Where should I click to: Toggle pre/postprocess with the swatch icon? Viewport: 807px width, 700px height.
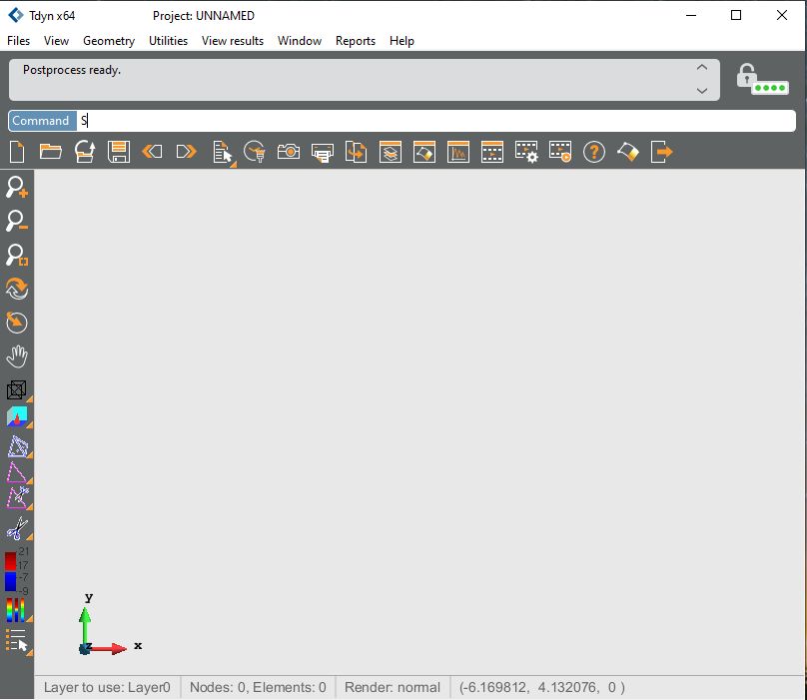628,152
